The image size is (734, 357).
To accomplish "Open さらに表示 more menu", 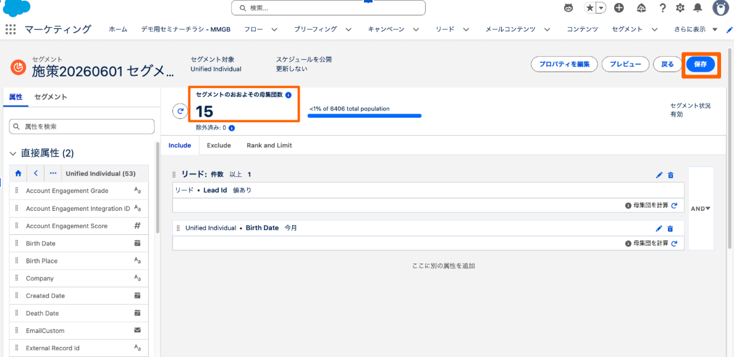I will [696, 30].
